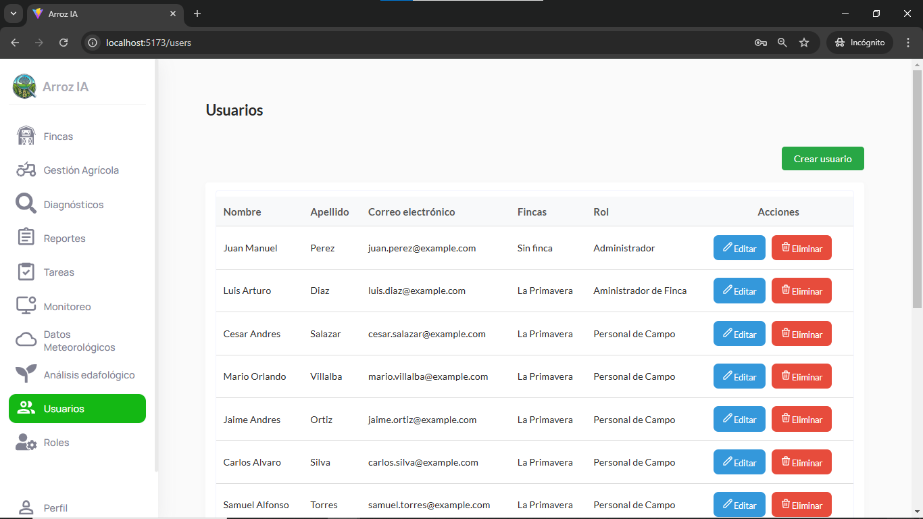The width and height of the screenshot is (923, 519).
Task: Click the zoom magnifier icon in address bar
Action: pyautogui.click(x=782, y=43)
